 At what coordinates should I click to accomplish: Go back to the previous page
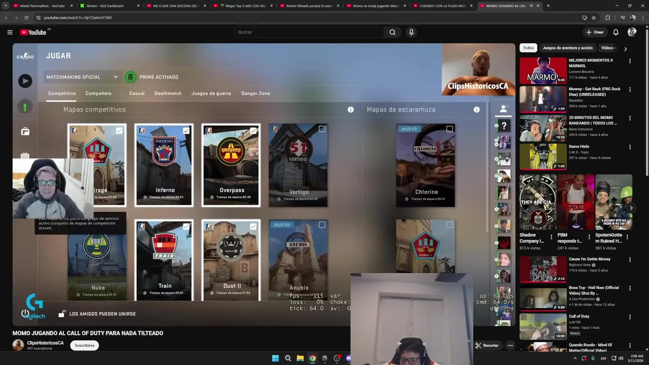(6, 17)
